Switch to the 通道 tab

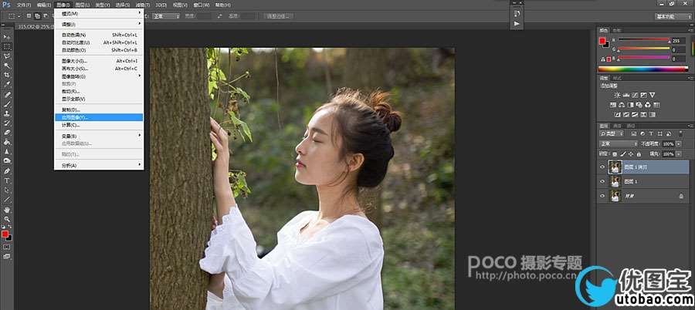click(616, 126)
